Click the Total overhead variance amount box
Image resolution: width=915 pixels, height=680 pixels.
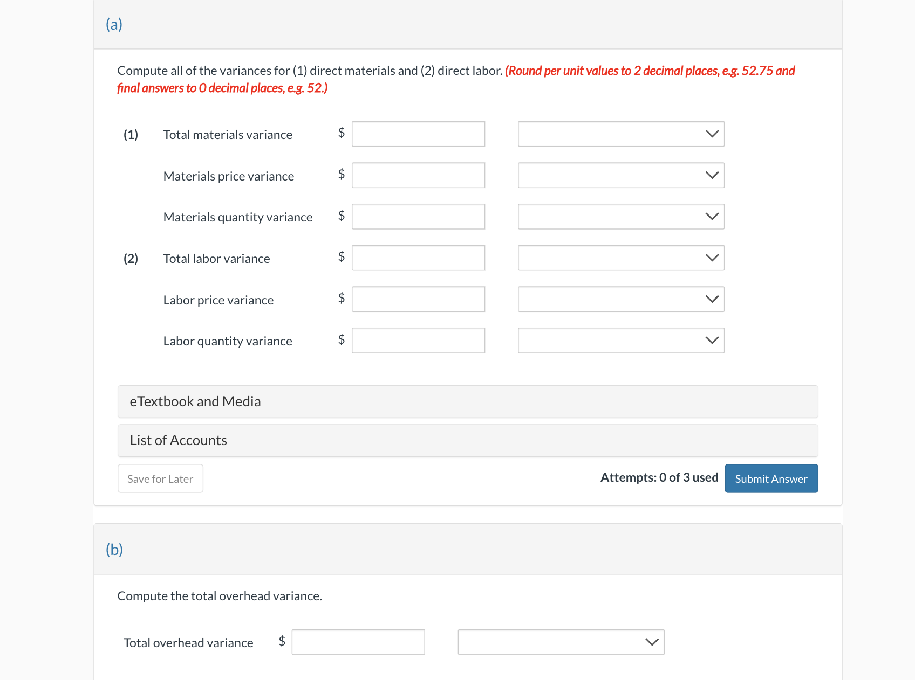(358, 642)
